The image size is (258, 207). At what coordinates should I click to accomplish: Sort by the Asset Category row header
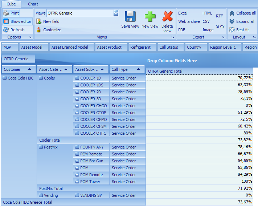tap(54, 69)
